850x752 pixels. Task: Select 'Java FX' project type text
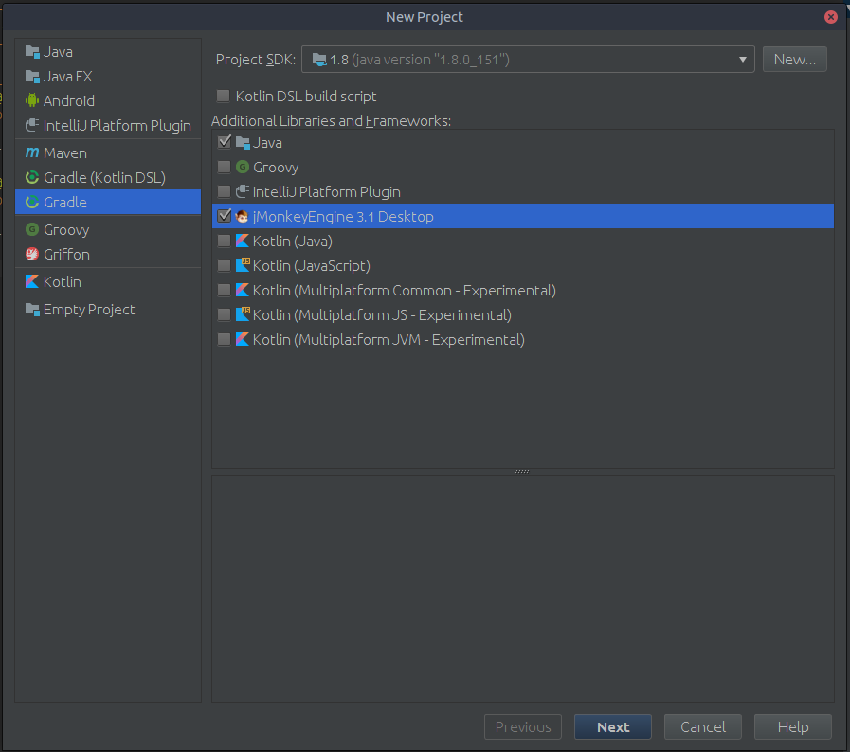(68, 77)
